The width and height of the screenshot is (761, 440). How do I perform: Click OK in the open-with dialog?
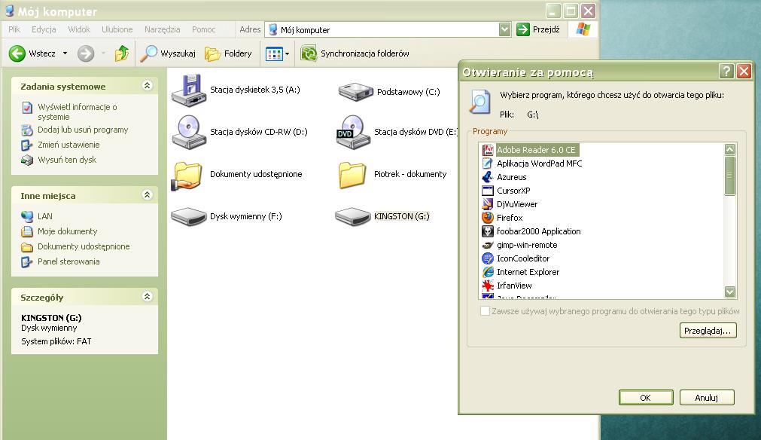click(x=646, y=398)
